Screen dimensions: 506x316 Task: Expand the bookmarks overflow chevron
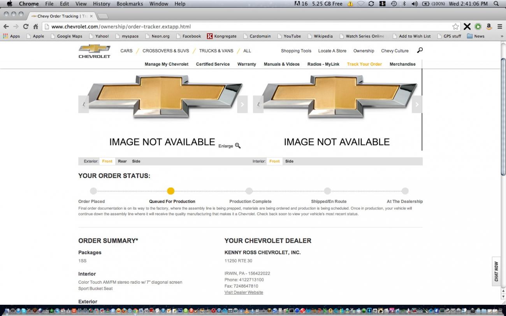click(x=502, y=36)
